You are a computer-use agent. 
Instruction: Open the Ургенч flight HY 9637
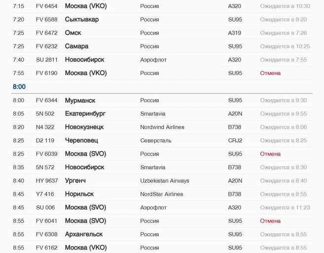(x=162, y=181)
